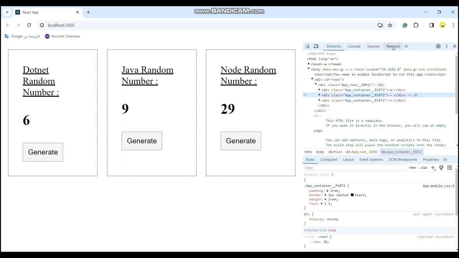Open the Properties tab

tap(431, 159)
